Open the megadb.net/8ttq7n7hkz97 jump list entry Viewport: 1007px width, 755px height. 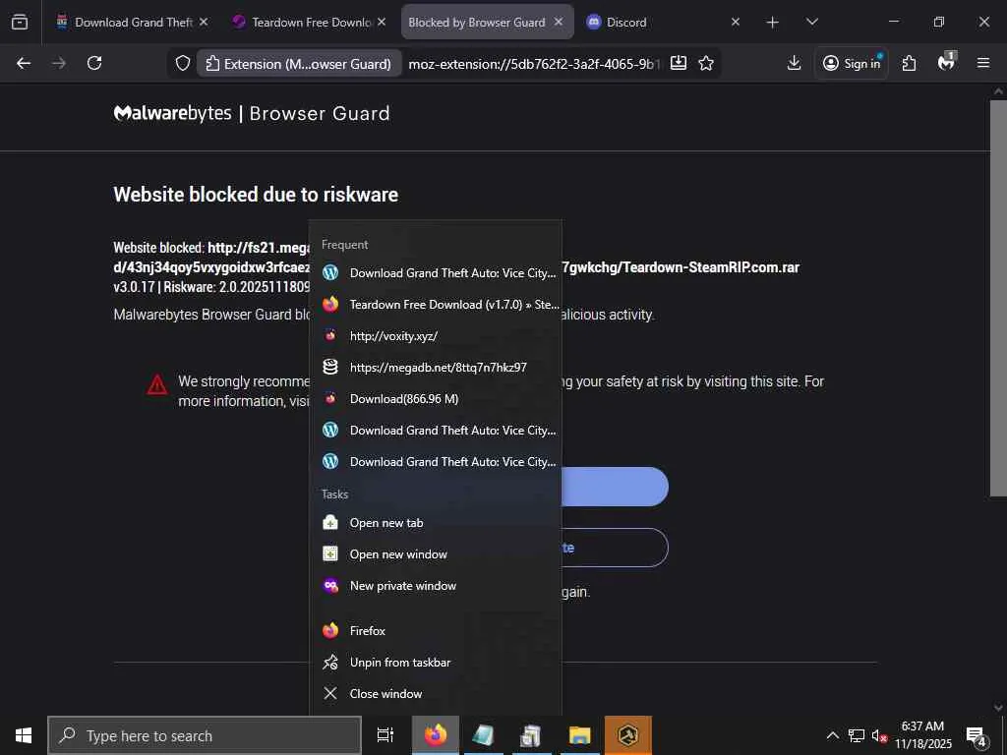(436, 368)
